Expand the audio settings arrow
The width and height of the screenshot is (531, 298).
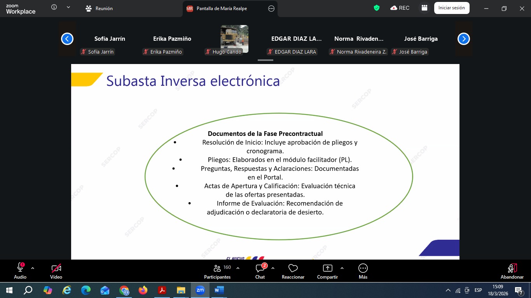pos(33,268)
